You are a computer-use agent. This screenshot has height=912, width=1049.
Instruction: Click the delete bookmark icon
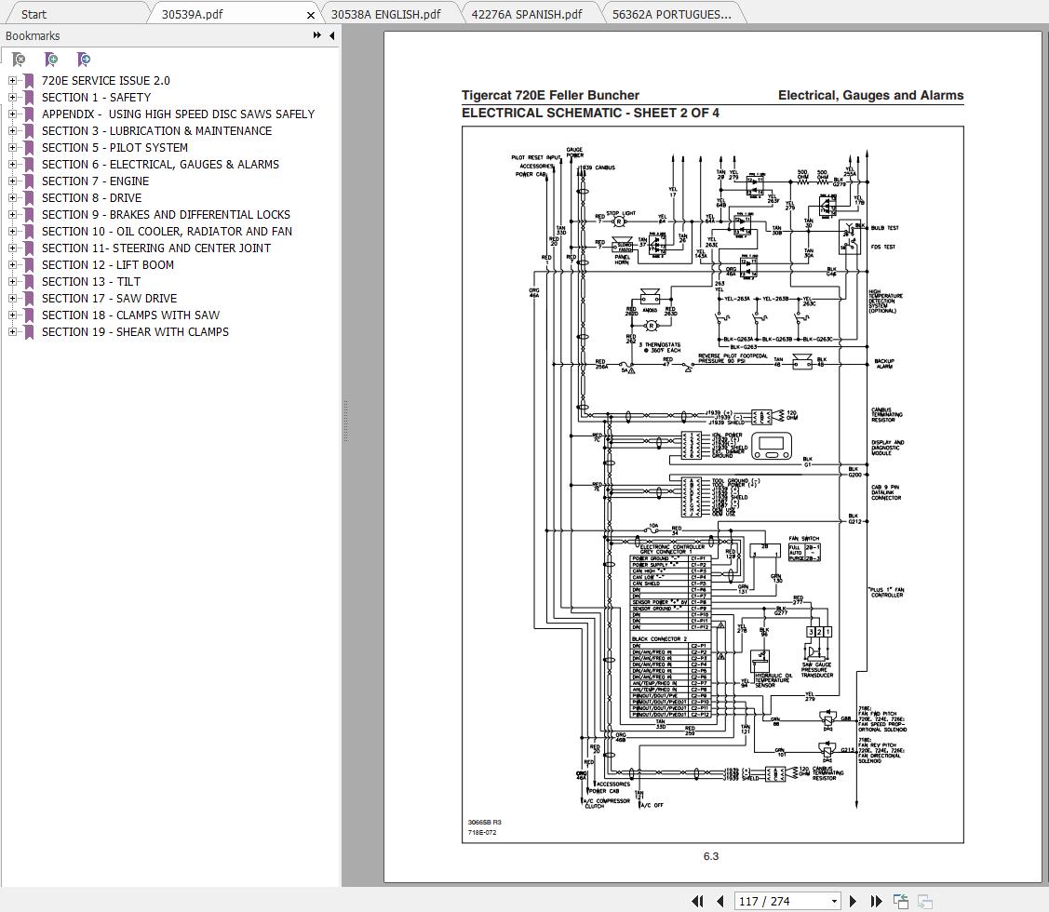(x=17, y=59)
